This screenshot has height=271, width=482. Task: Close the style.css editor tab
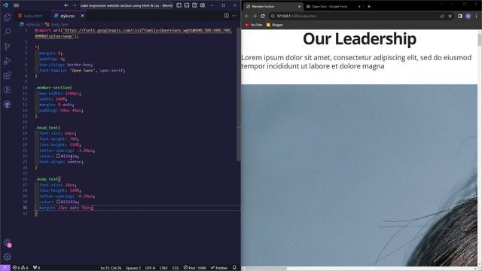click(x=82, y=16)
